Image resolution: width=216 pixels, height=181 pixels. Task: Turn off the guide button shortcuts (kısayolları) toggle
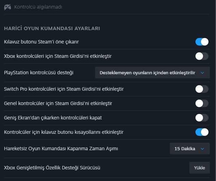pos(202,132)
